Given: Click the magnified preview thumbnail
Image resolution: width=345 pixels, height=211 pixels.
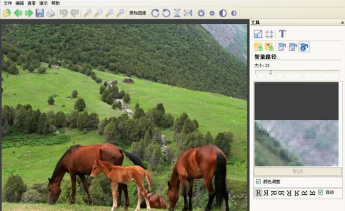Looking at the screenshot, I should 296,124.
